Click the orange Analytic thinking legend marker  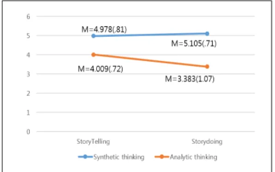tap(162, 157)
